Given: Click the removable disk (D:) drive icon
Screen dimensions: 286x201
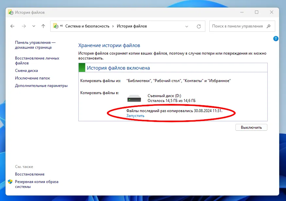Looking at the screenshot, I should coord(134,98).
